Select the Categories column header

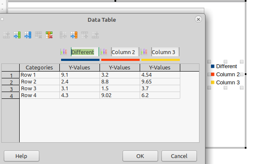[x=39, y=68]
